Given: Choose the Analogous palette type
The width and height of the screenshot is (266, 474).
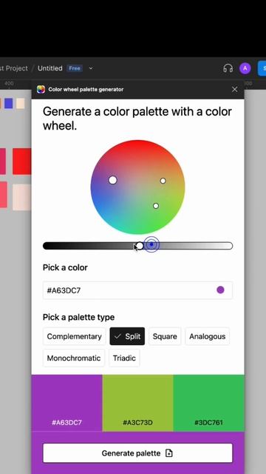Looking at the screenshot, I should [207, 336].
